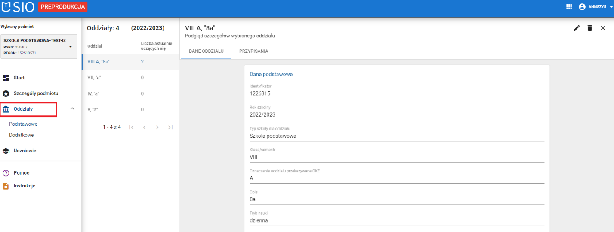Click the pencil edit icon for VIII A

coord(577,28)
